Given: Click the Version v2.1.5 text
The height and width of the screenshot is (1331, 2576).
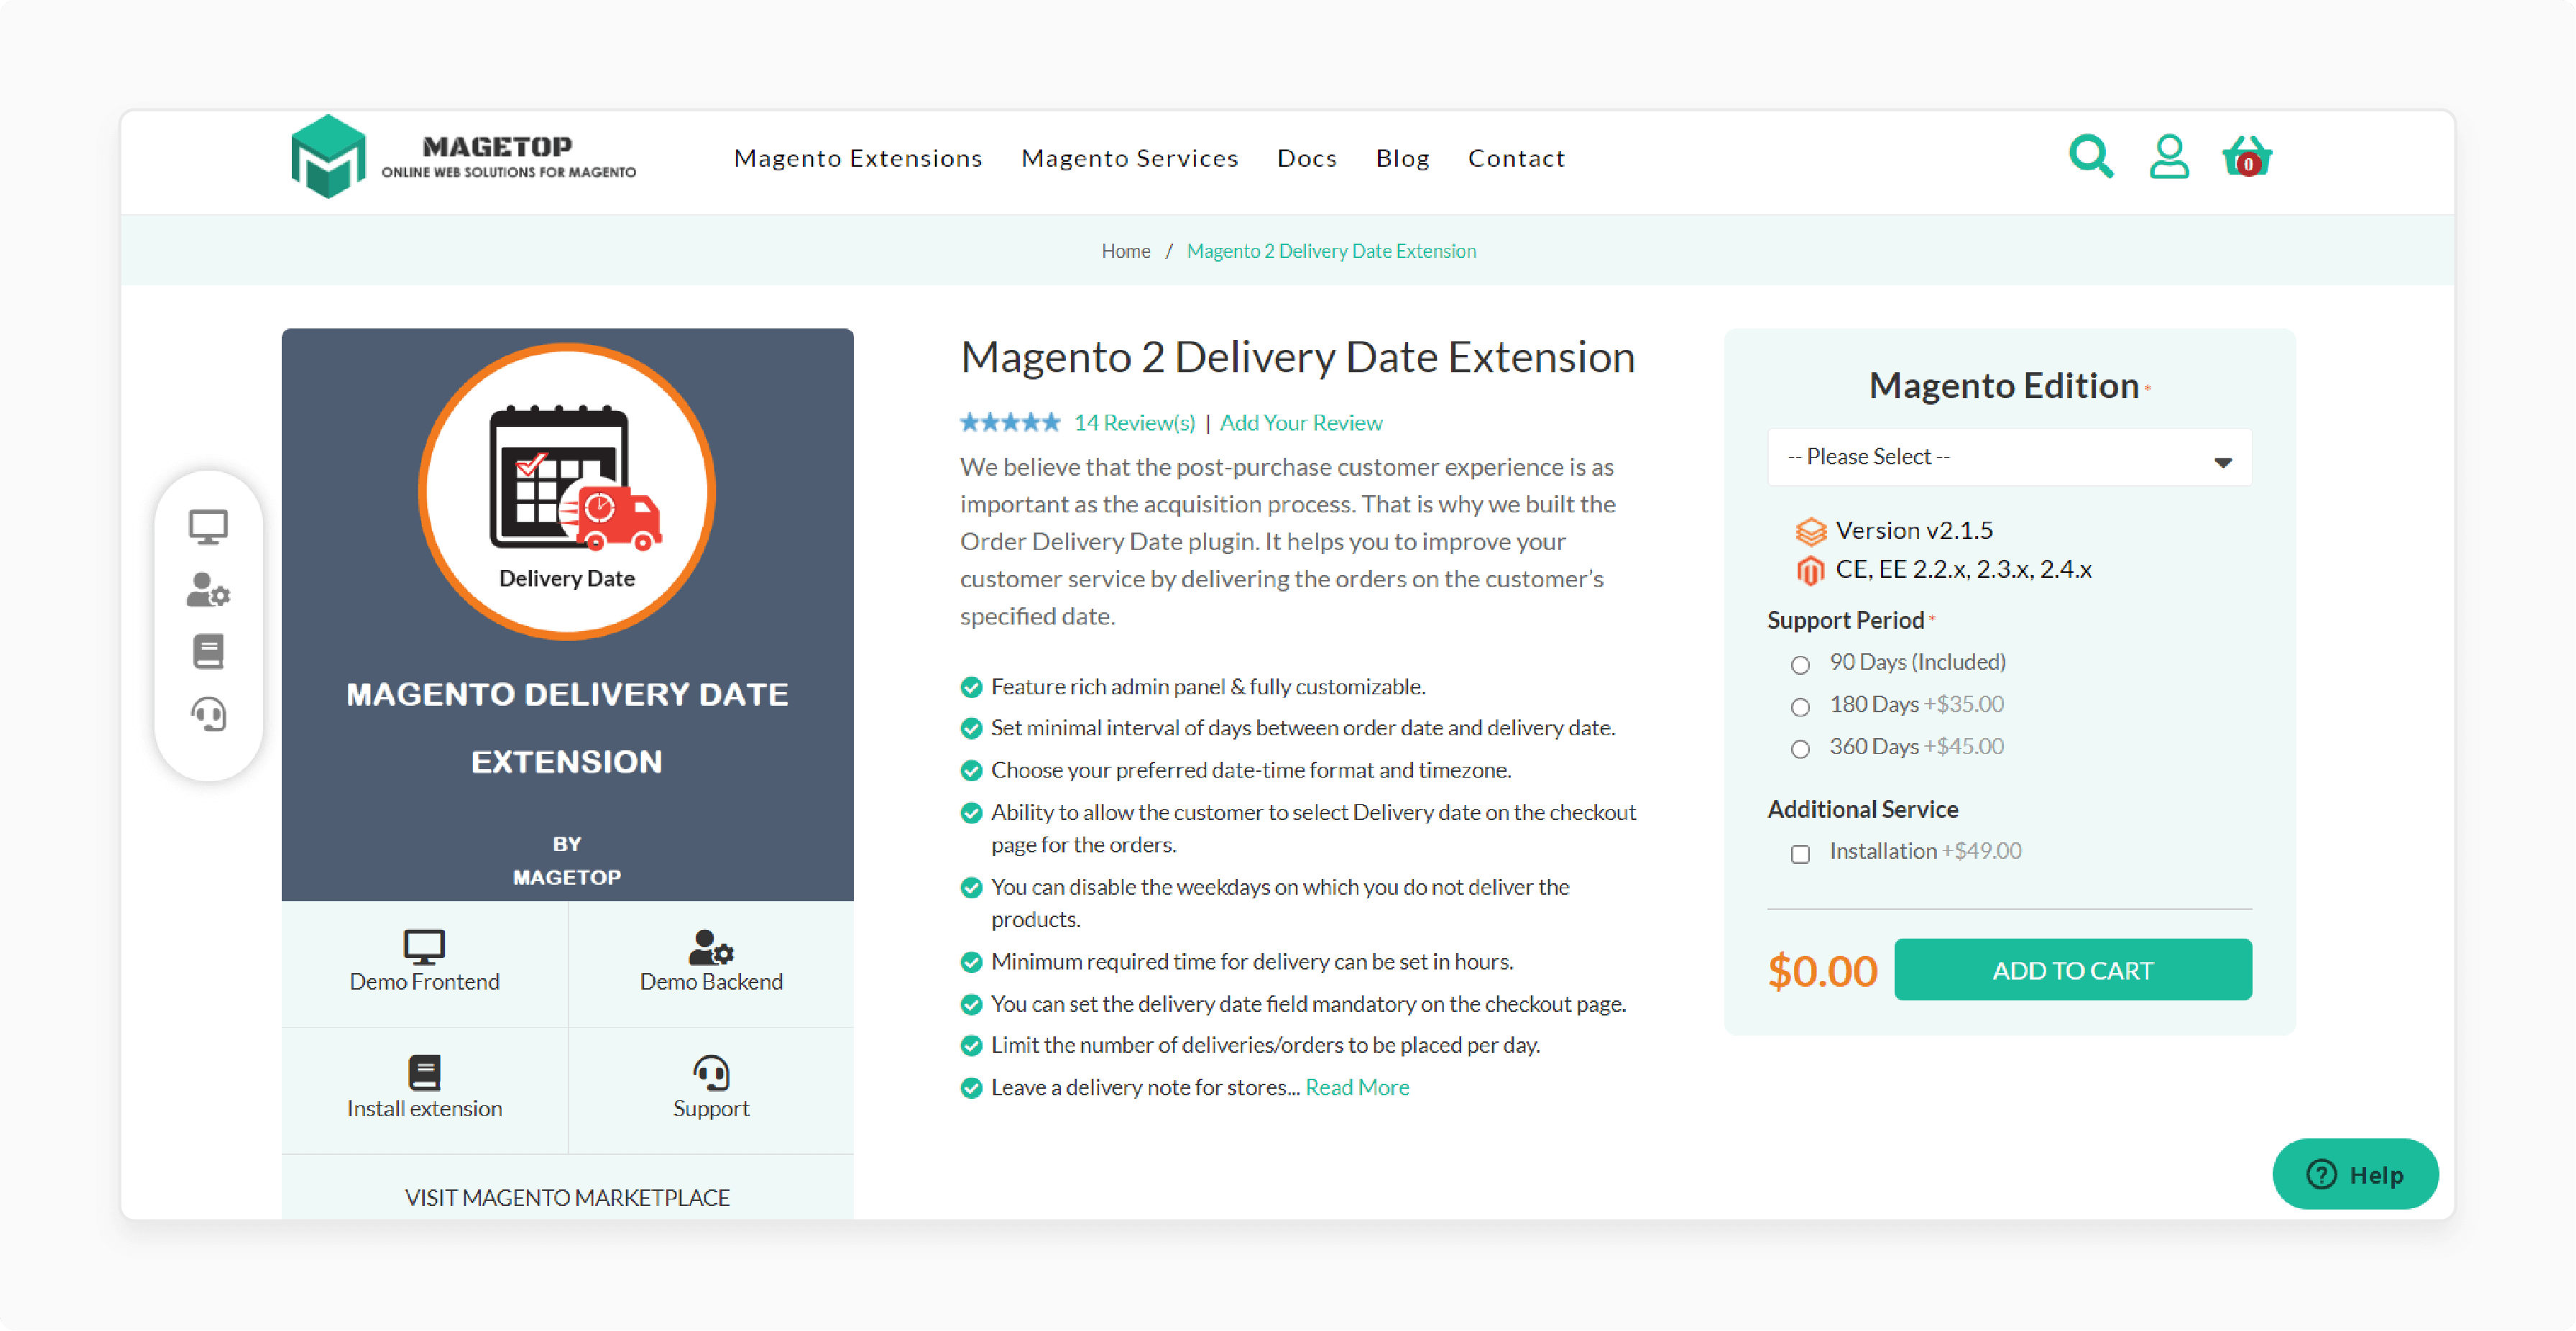Looking at the screenshot, I should pyautogui.click(x=1913, y=530).
